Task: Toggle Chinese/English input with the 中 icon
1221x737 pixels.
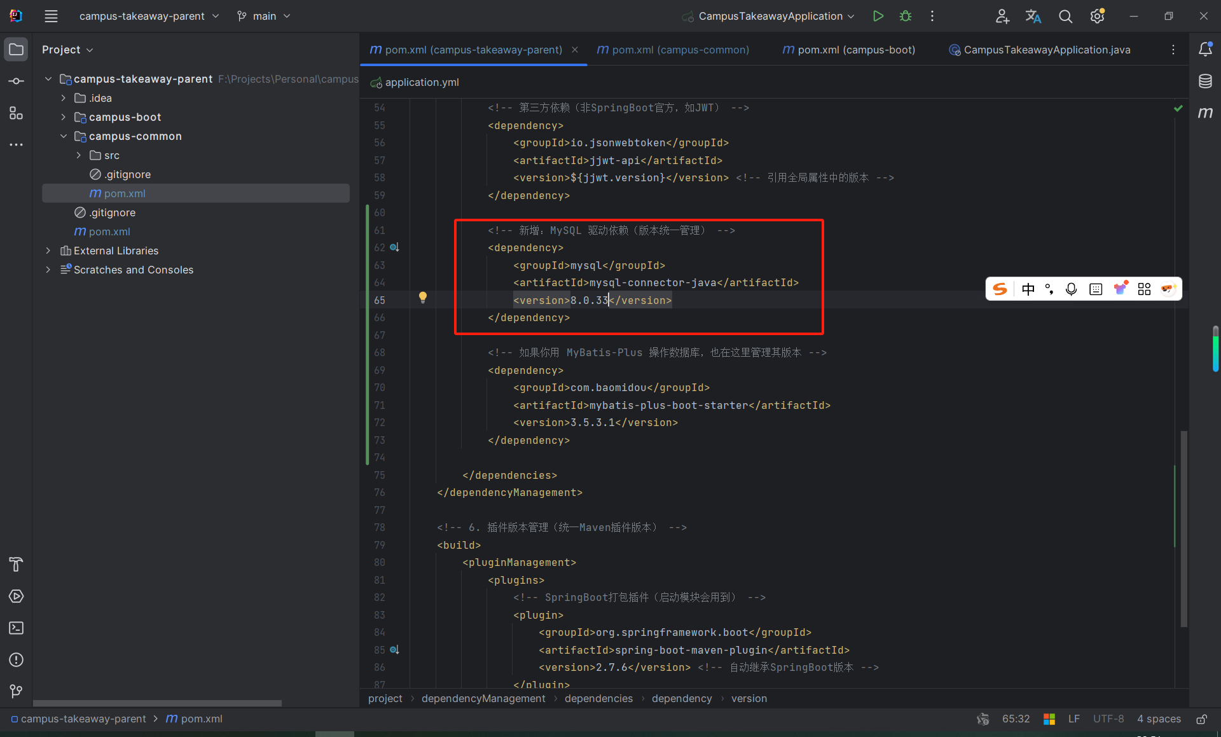Action: tap(1029, 289)
